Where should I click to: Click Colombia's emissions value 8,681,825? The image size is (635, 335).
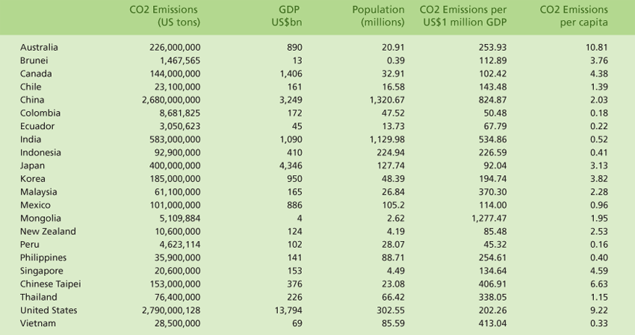[x=180, y=113]
